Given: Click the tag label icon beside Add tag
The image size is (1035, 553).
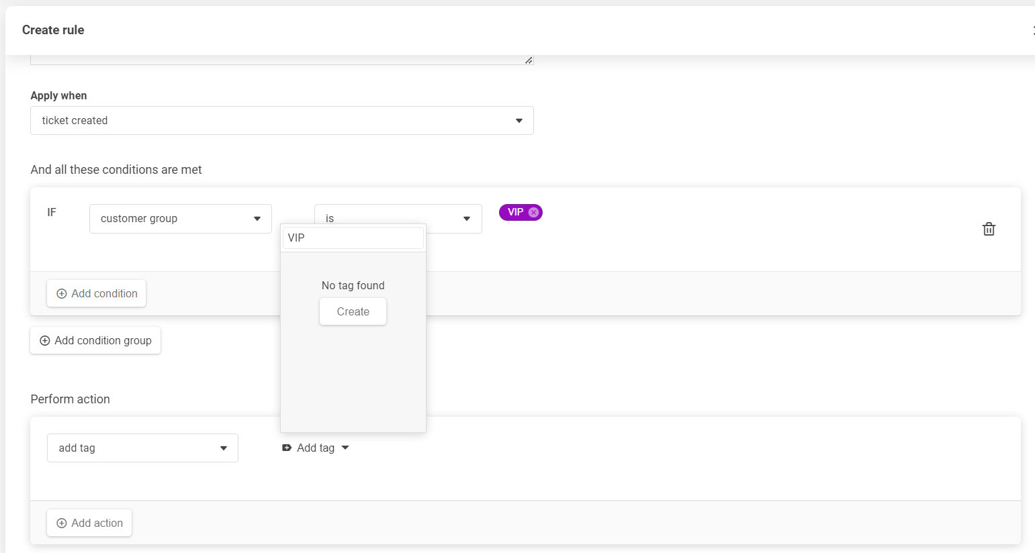Looking at the screenshot, I should pyautogui.click(x=287, y=448).
